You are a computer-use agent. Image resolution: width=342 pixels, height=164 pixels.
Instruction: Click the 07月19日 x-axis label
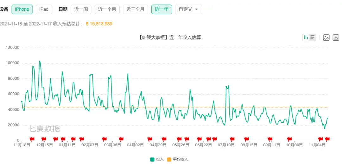pyautogui.click(x=226, y=145)
